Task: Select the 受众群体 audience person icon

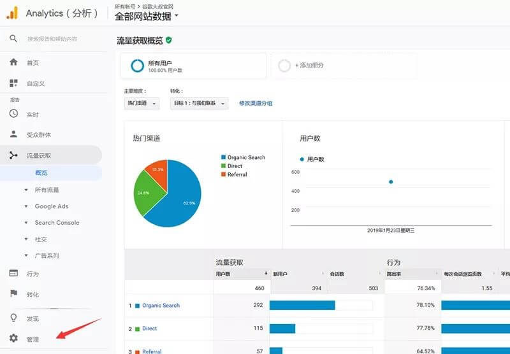Action: (13, 134)
